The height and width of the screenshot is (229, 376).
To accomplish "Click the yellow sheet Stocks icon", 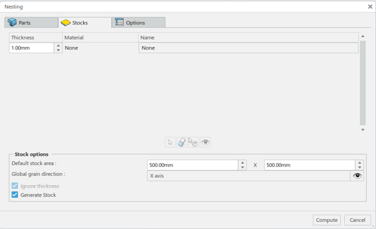I will pyautogui.click(x=66, y=23).
